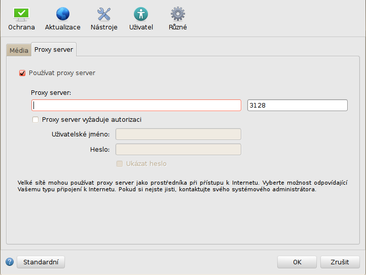Open the Různé gear section
366x275 pixels.
(177, 19)
